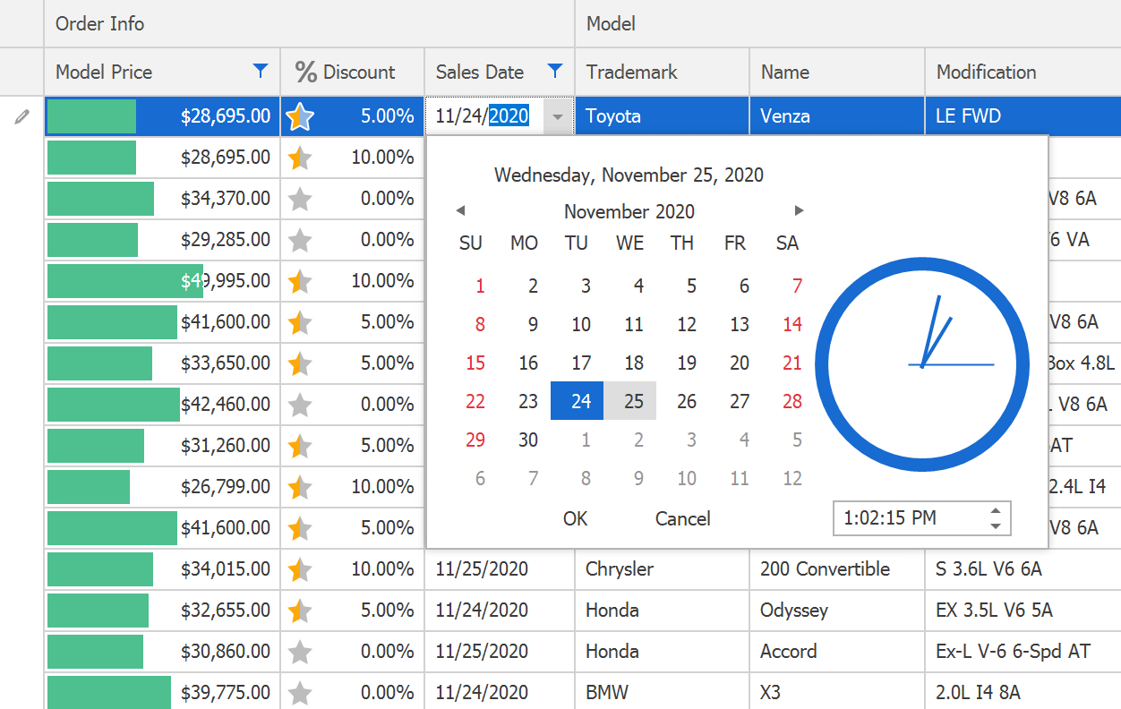This screenshot has height=709, width=1121.
Task: Click the up stepper beside the time field
Action: tap(994, 512)
